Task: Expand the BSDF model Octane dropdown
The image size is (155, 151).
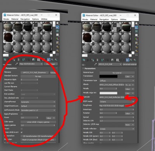Action: [117, 102]
